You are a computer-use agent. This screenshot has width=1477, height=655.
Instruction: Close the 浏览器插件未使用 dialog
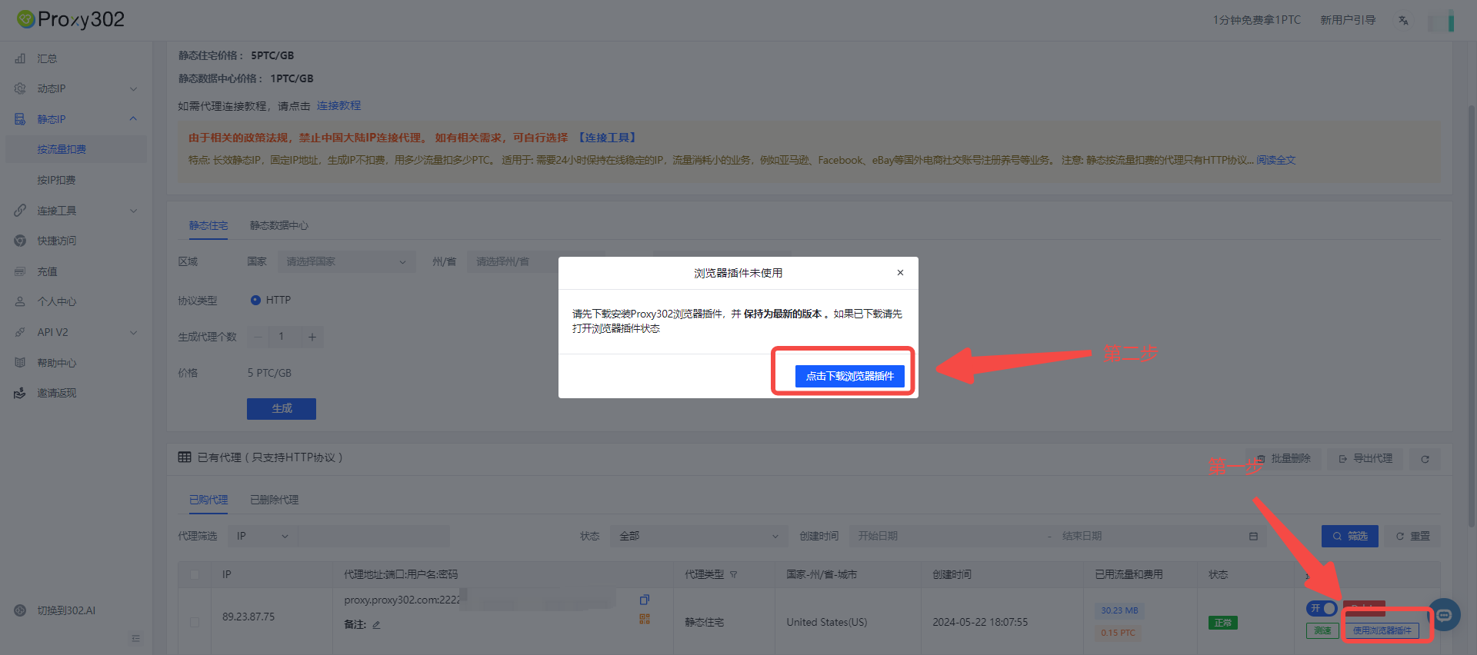pyautogui.click(x=900, y=273)
